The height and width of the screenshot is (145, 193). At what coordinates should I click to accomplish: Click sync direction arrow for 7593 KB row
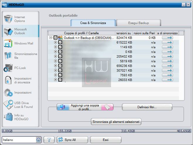[x=168, y=75]
